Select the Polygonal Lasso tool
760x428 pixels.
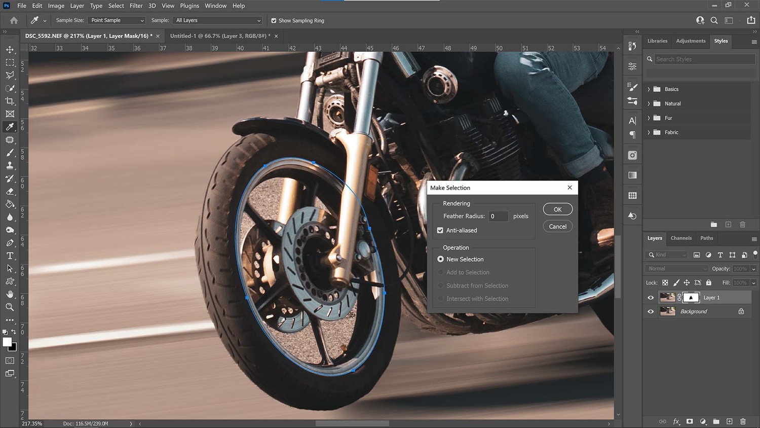click(10, 75)
